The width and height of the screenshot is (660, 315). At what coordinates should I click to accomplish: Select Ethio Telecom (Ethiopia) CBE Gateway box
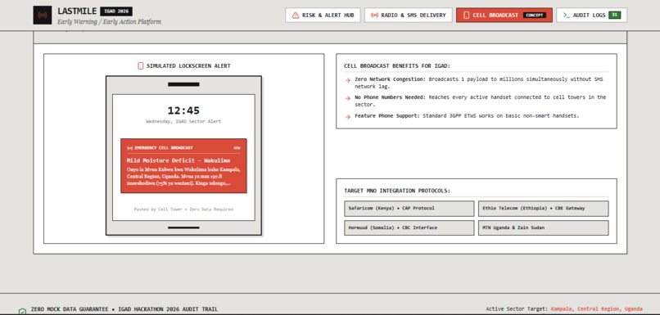(543, 208)
